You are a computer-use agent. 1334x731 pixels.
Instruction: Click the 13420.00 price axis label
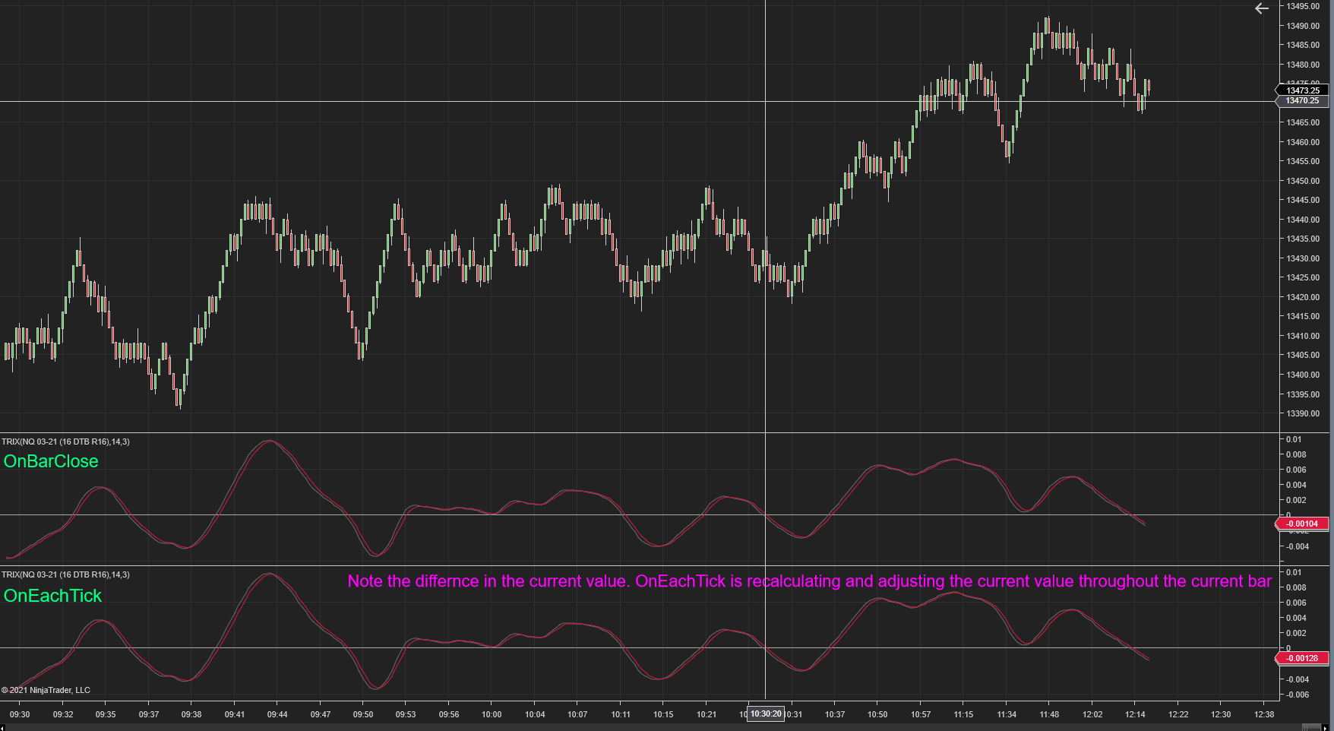click(x=1303, y=297)
